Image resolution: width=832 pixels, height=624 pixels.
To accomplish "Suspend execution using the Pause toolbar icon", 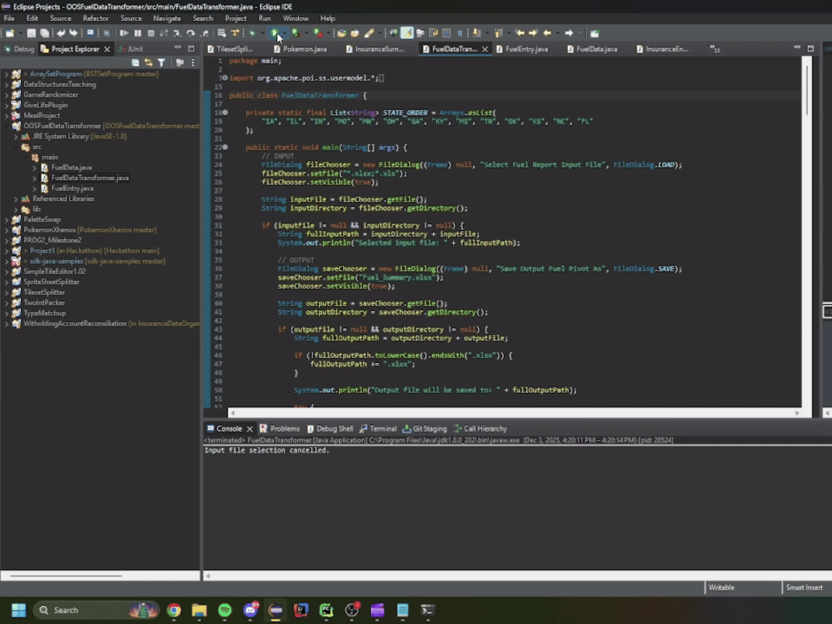I will click(x=139, y=33).
